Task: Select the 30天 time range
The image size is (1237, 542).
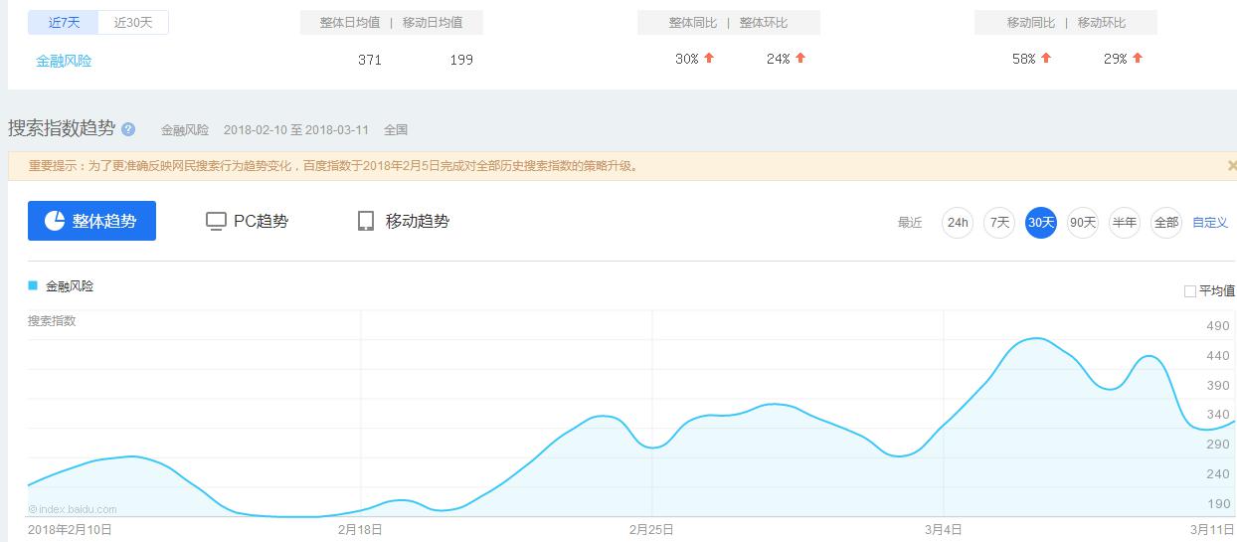Action: (x=1040, y=222)
